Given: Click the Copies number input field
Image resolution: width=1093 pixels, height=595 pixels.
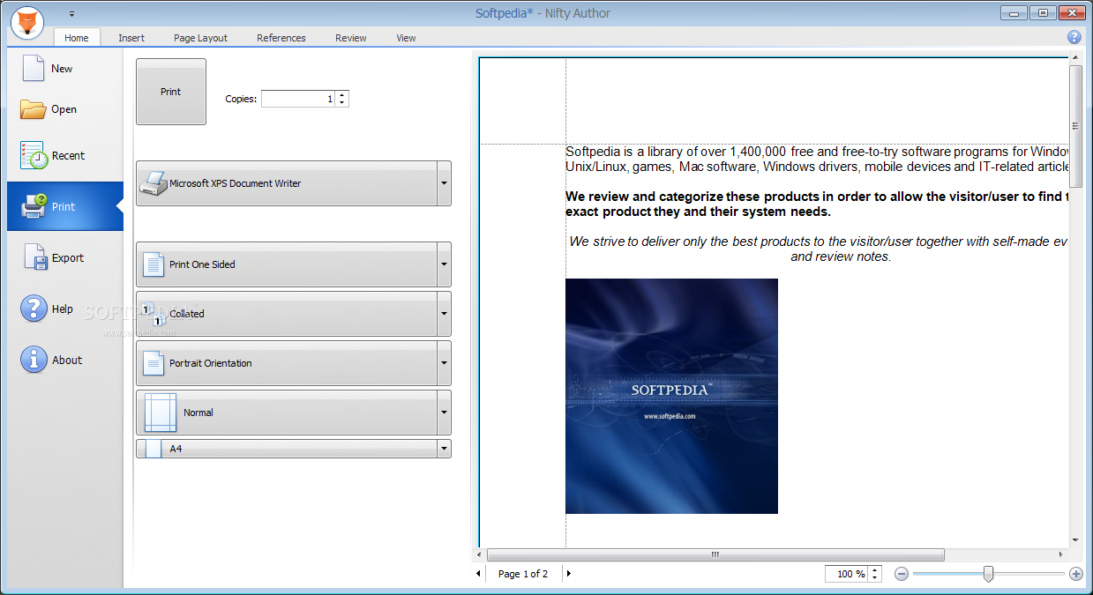Looking at the screenshot, I should (x=298, y=99).
